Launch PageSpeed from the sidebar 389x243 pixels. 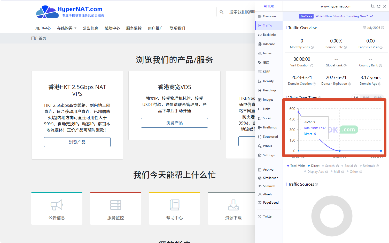coord(269,203)
